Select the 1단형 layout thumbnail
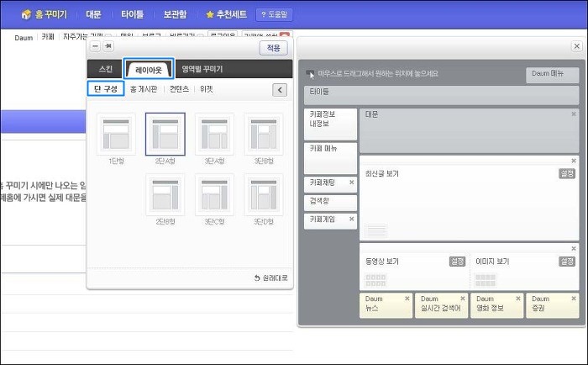This screenshot has height=365, width=588. click(116, 134)
